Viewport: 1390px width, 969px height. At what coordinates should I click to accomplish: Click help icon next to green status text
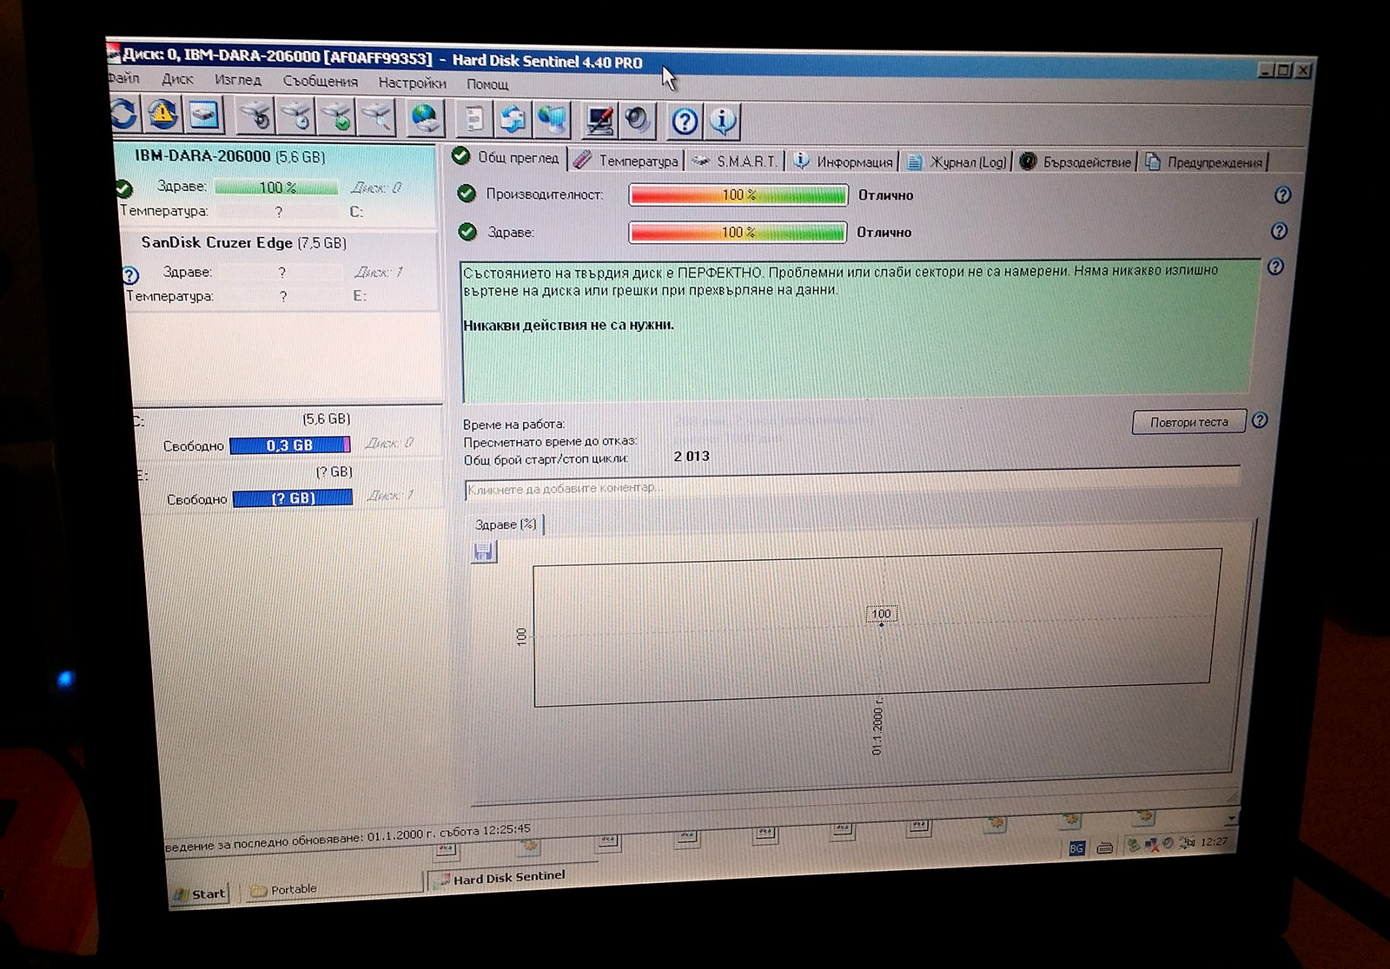tap(1275, 267)
